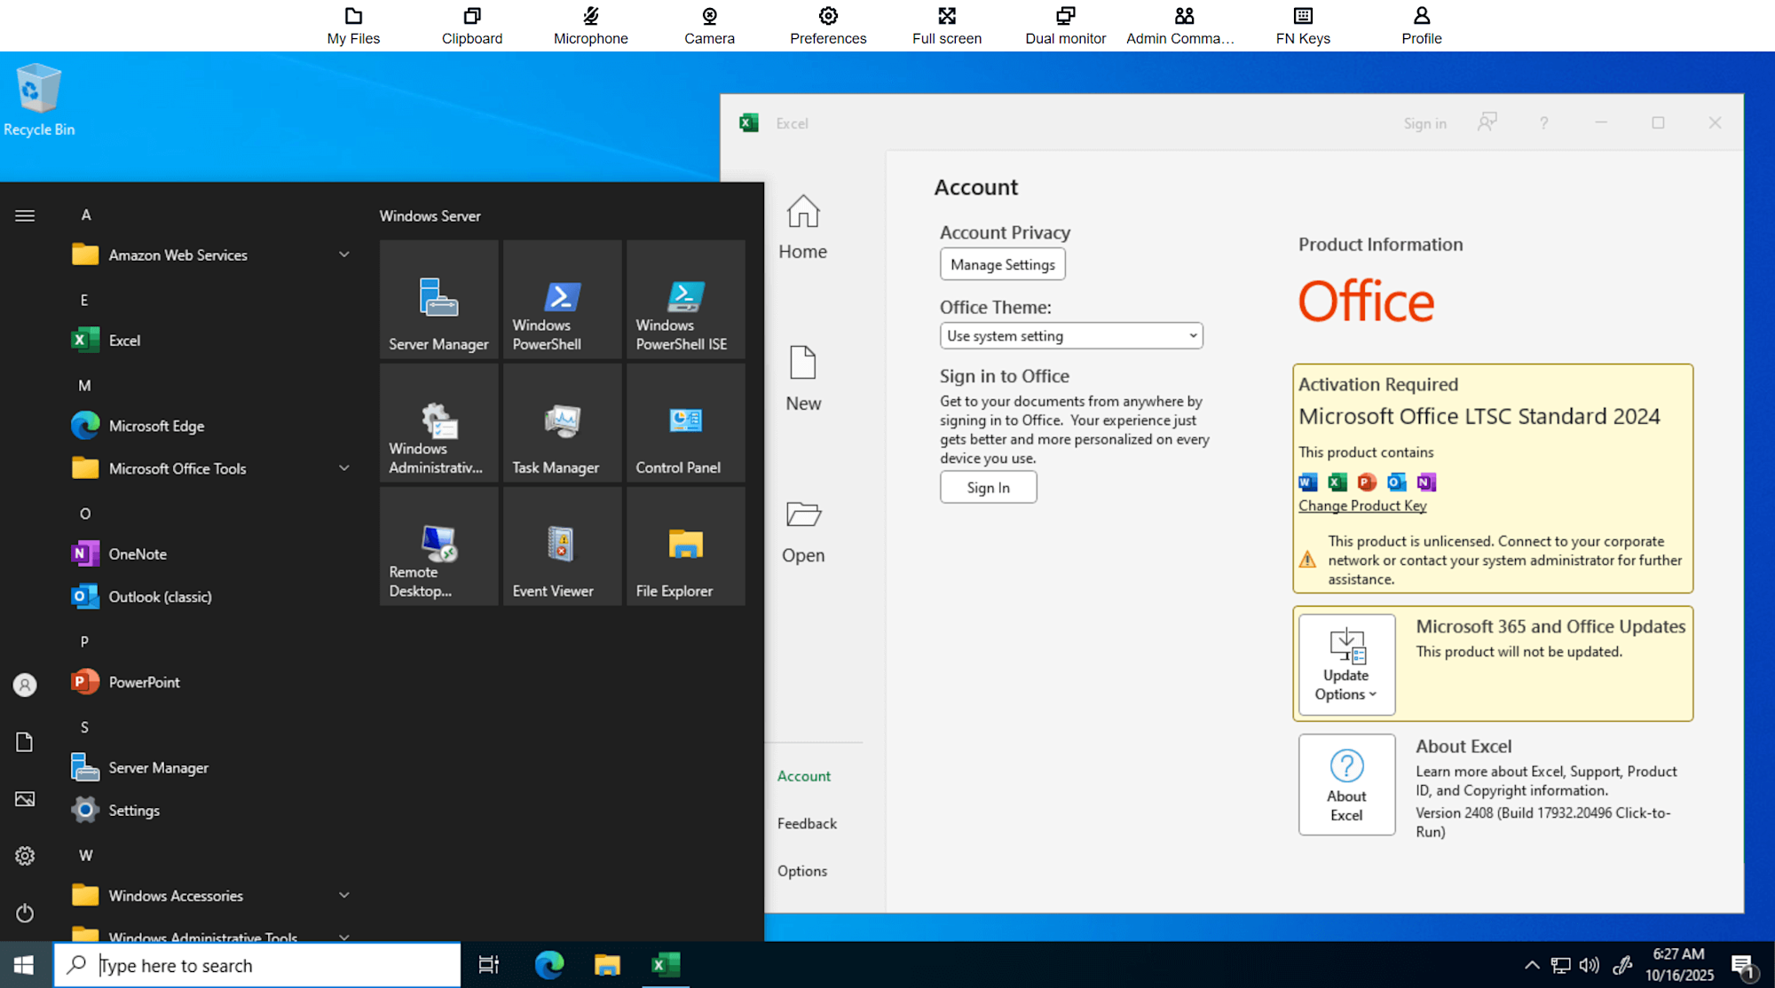Click the Word icon under product contains

pyautogui.click(x=1306, y=482)
